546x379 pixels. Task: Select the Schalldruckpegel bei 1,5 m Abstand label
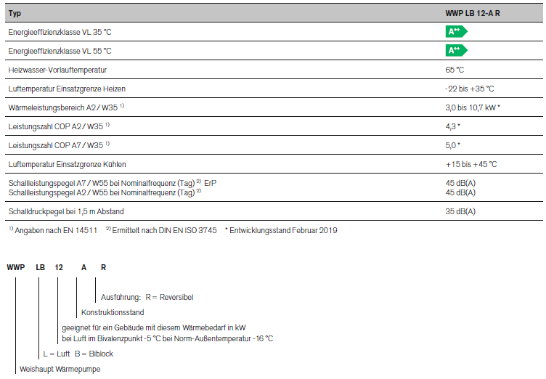click(x=65, y=211)
